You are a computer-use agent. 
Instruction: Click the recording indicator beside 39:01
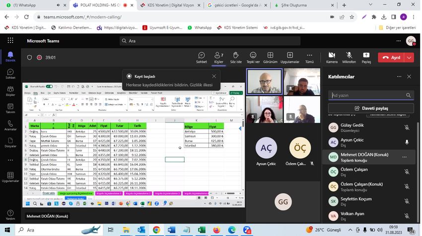coord(39,58)
